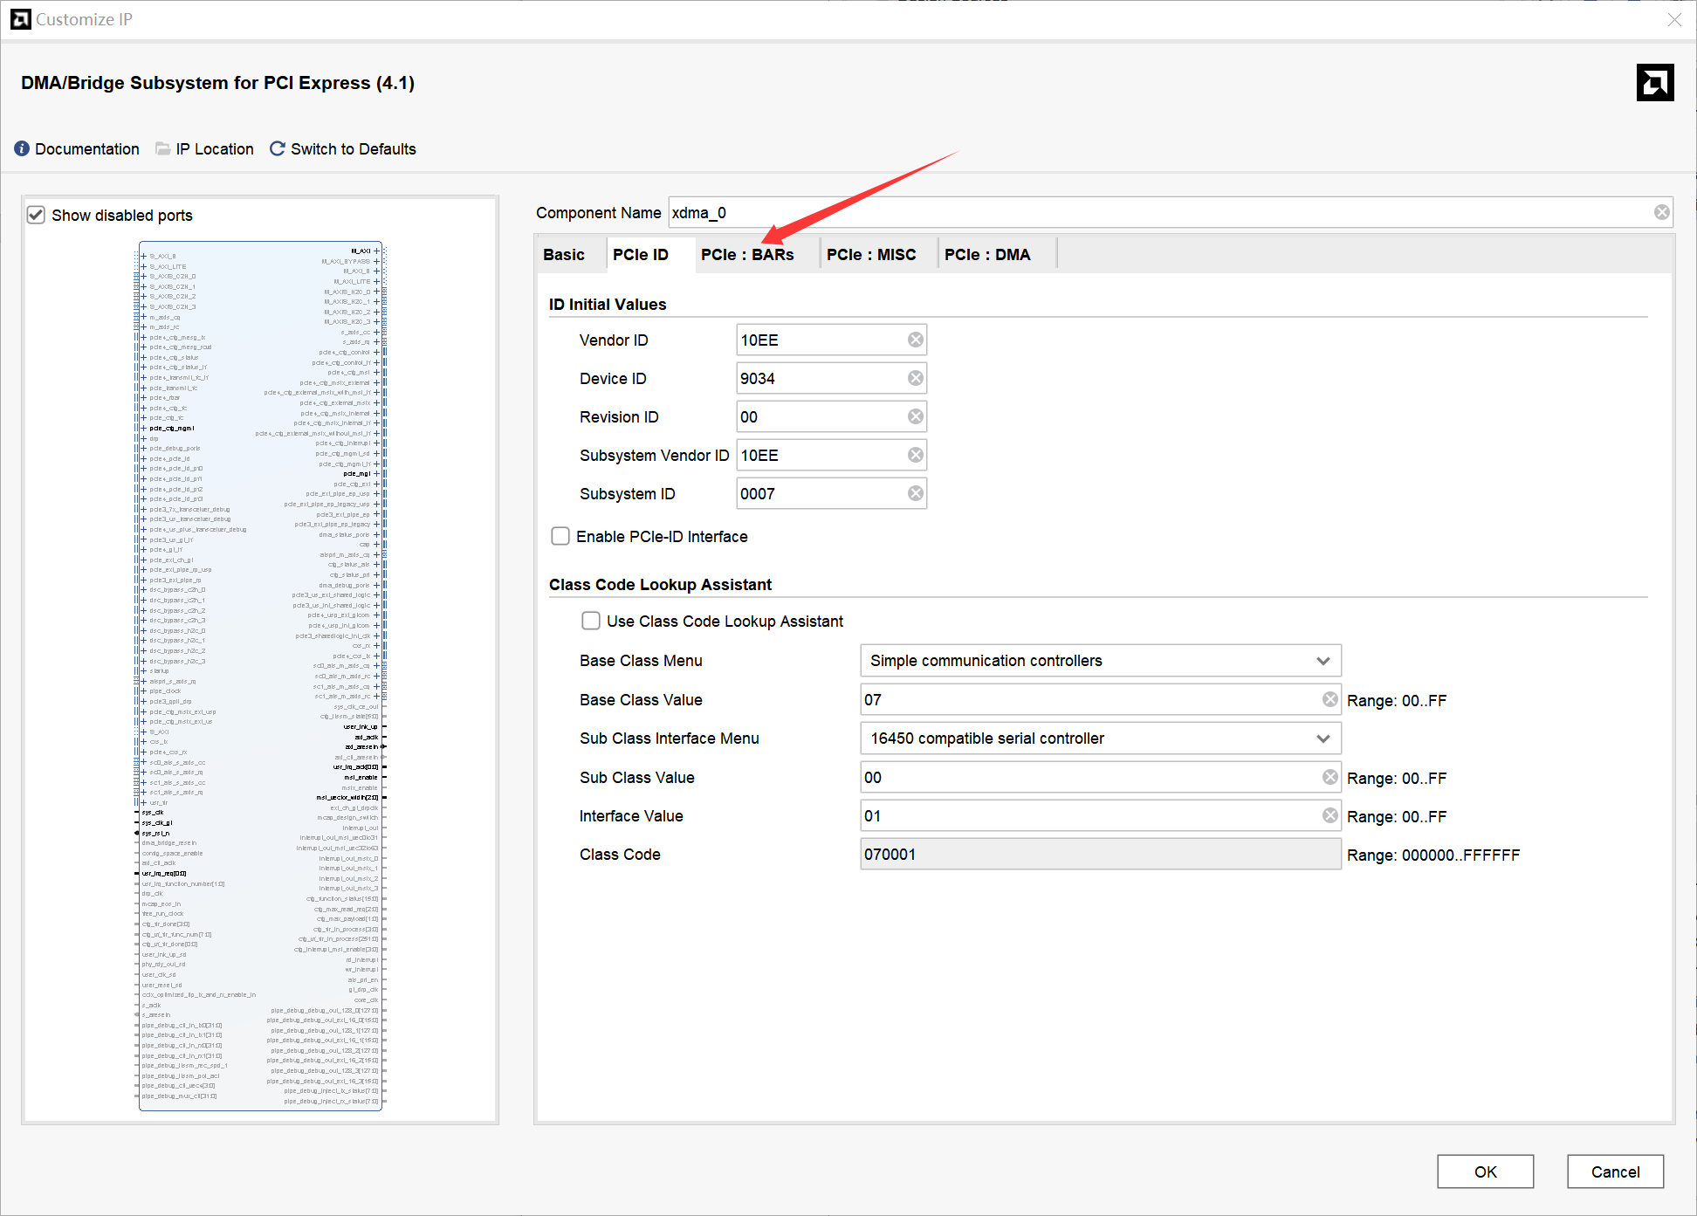
Task: Clear the Interface Value field
Action: point(1329,815)
